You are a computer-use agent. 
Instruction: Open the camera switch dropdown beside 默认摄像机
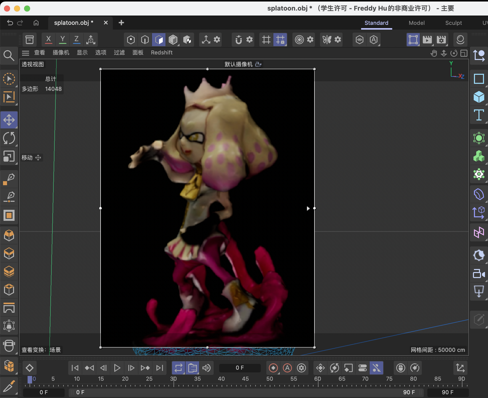click(259, 64)
